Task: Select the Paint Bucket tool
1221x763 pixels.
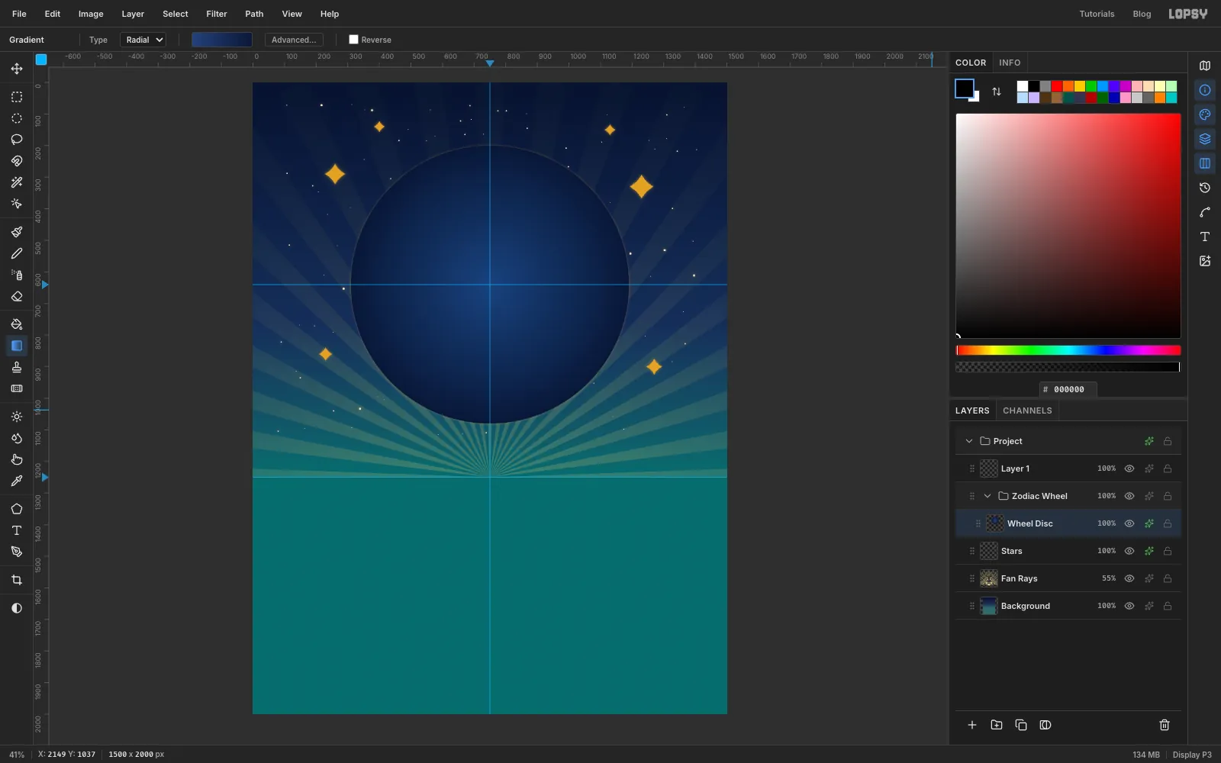Action: point(17,324)
